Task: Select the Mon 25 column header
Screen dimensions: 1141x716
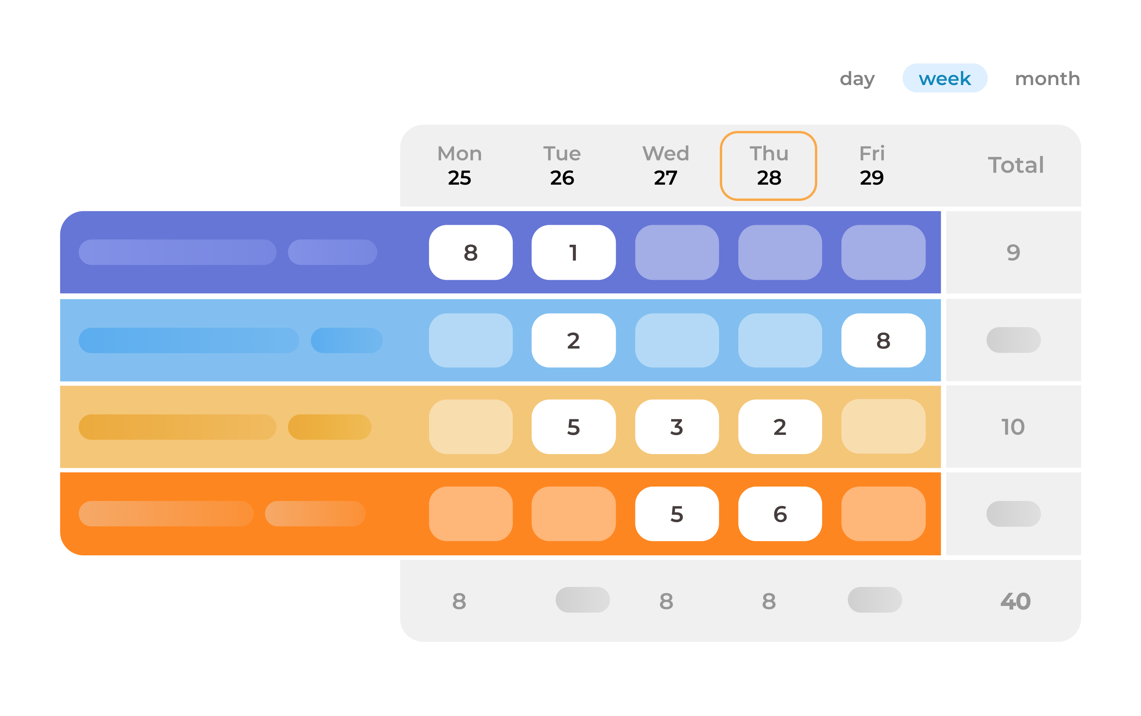Action: pyautogui.click(x=459, y=165)
